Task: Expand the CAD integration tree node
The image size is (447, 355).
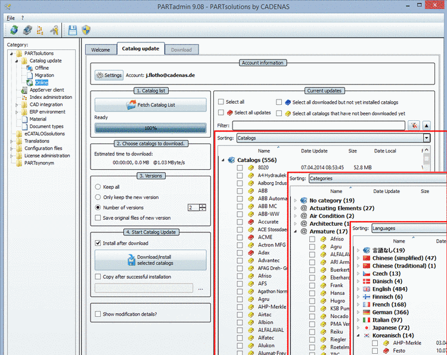Action: tap(17, 105)
